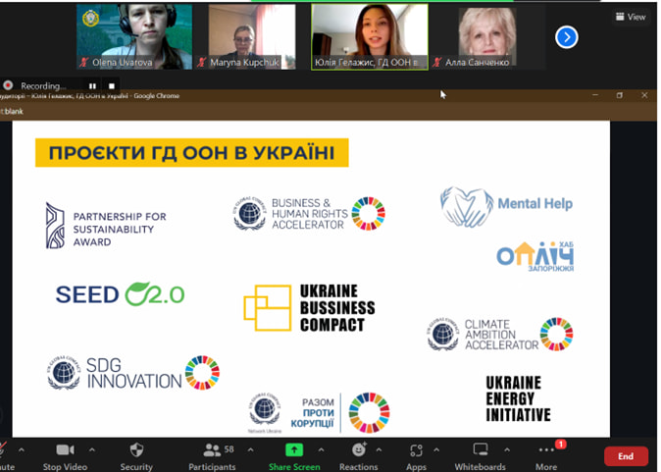Viewport: 661px width, 472px height.
Task: Click the green Share Screen icon
Action: click(x=294, y=449)
